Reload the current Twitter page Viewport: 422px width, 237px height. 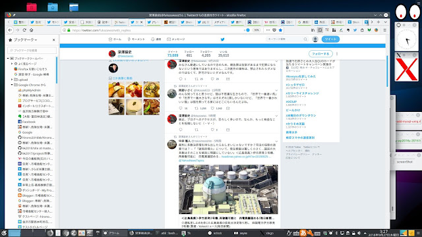24,30
